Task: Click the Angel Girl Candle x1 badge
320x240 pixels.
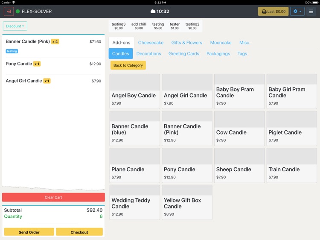Action: (47, 81)
